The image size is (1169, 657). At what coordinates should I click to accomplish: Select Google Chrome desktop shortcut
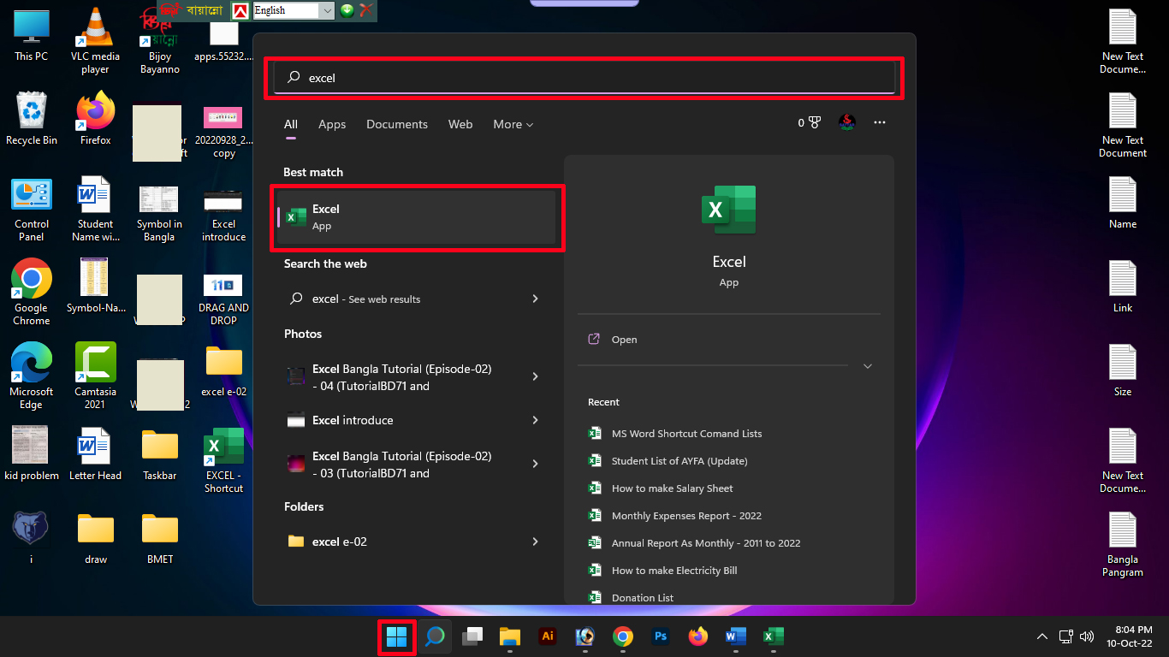pyautogui.click(x=32, y=293)
